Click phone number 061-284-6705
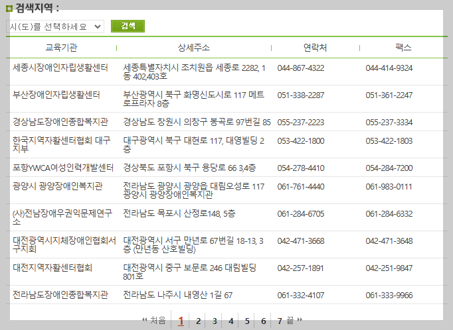Viewport: 453px width, 330px height. pyautogui.click(x=301, y=214)
